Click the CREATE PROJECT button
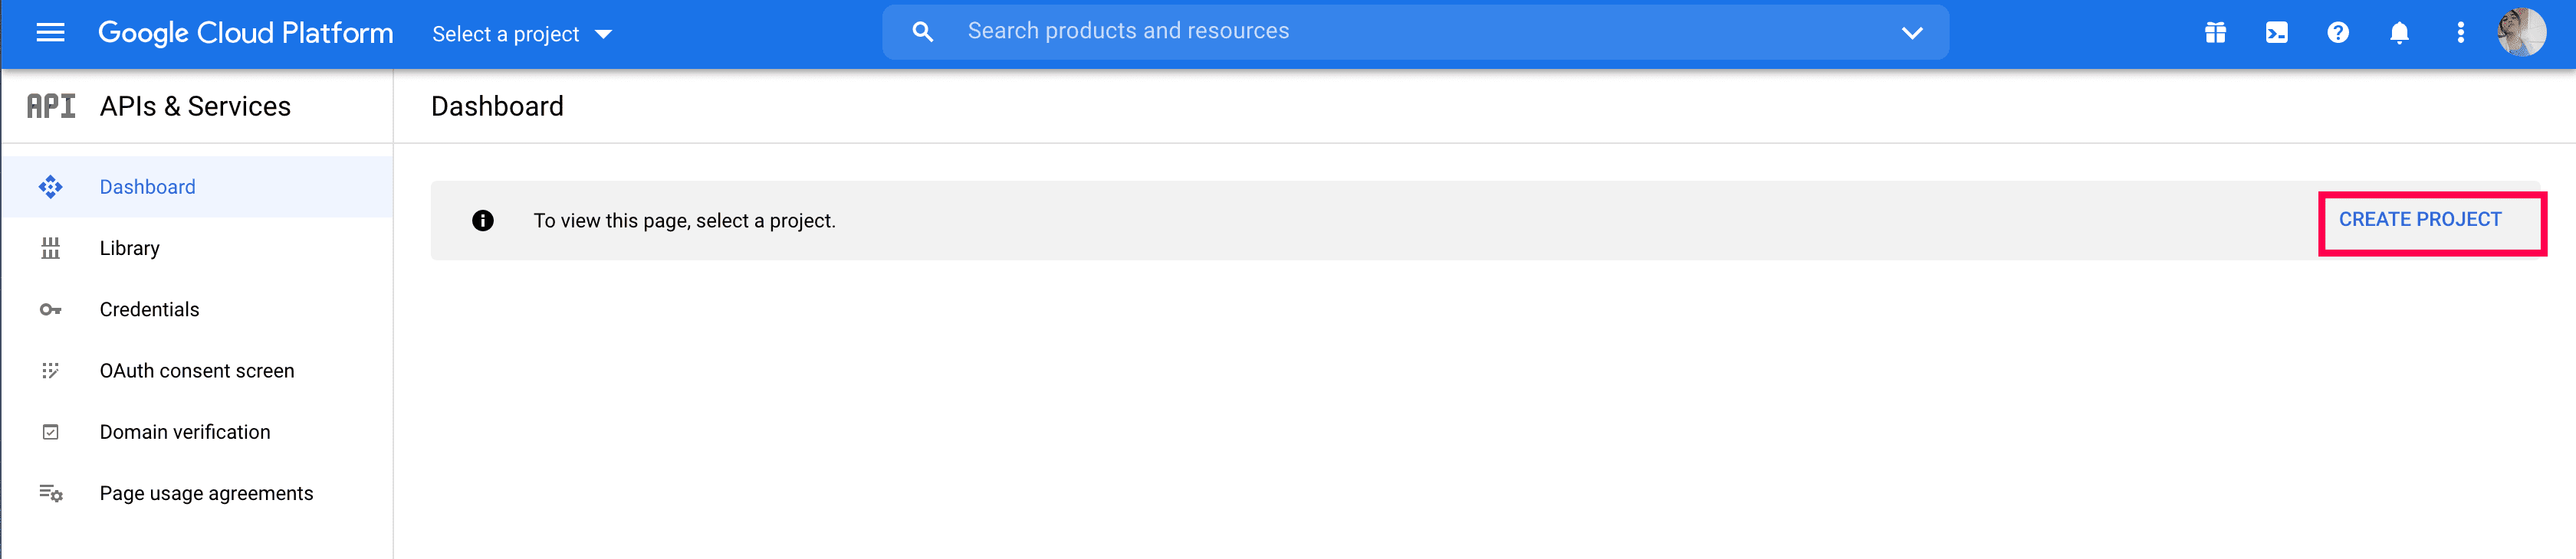The width and height of the screenshot is (2576, 559). click(x=2419, y=220)
